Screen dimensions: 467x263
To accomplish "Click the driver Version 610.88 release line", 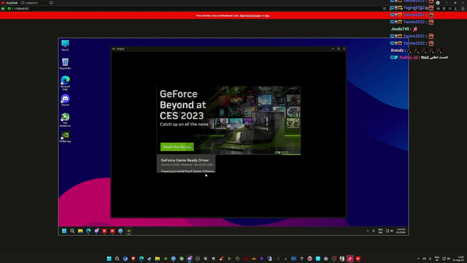I will [187, 165].
